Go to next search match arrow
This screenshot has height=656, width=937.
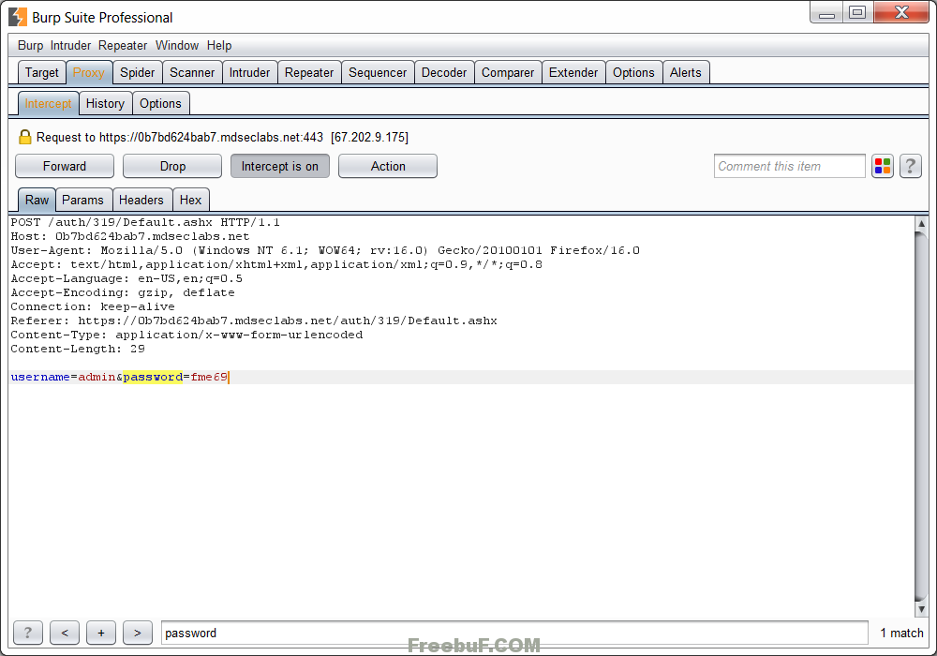(138, 633)
